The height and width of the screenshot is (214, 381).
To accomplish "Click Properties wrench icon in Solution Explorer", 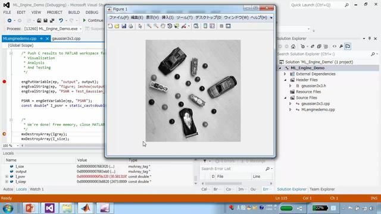I will tap(341, 46).
